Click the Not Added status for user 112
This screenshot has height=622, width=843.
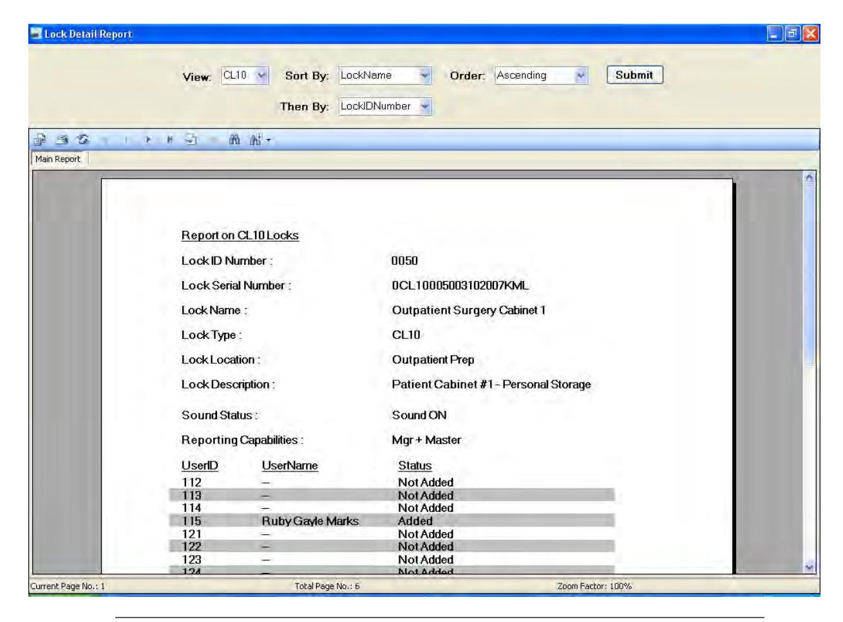point(426,482)
